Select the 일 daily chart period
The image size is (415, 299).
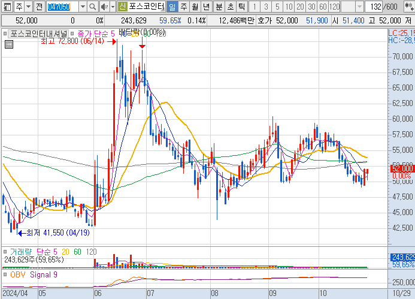(172, 7)
